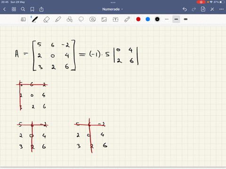Go back using the left chevron
This screenshot has width=226, height=169.
click(x=4, y=9)
